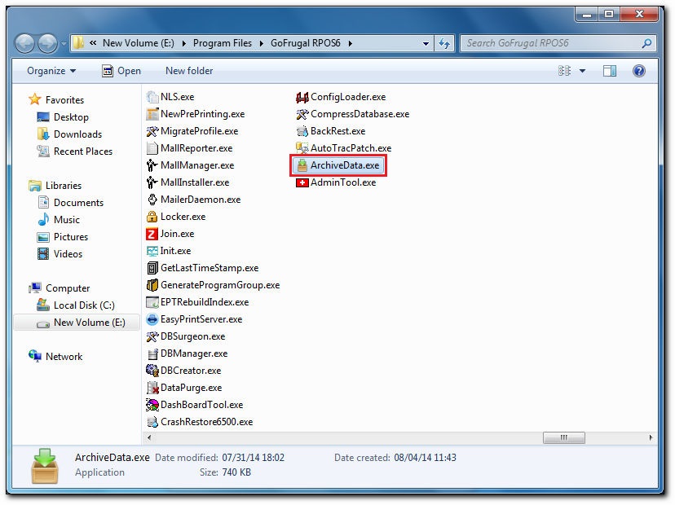Navigate to Program Files in the address bar

click(x=222, y=43)
